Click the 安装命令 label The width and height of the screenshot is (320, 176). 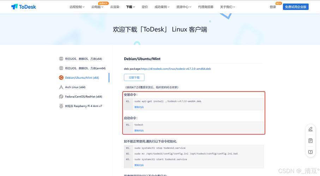pyautogui.click(x=131, y=95)
